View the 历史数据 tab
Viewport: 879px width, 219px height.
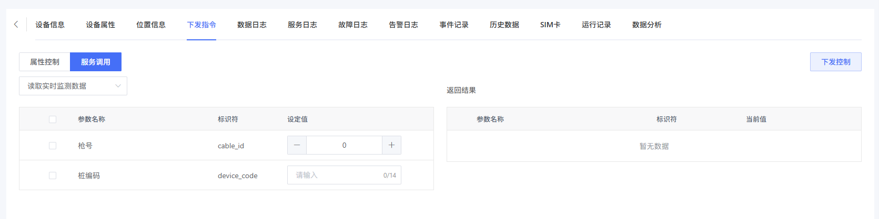click(x=504, y=25)
